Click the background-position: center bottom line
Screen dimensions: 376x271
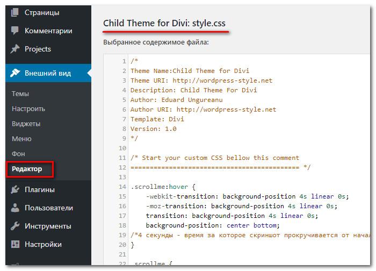[212, 225]
